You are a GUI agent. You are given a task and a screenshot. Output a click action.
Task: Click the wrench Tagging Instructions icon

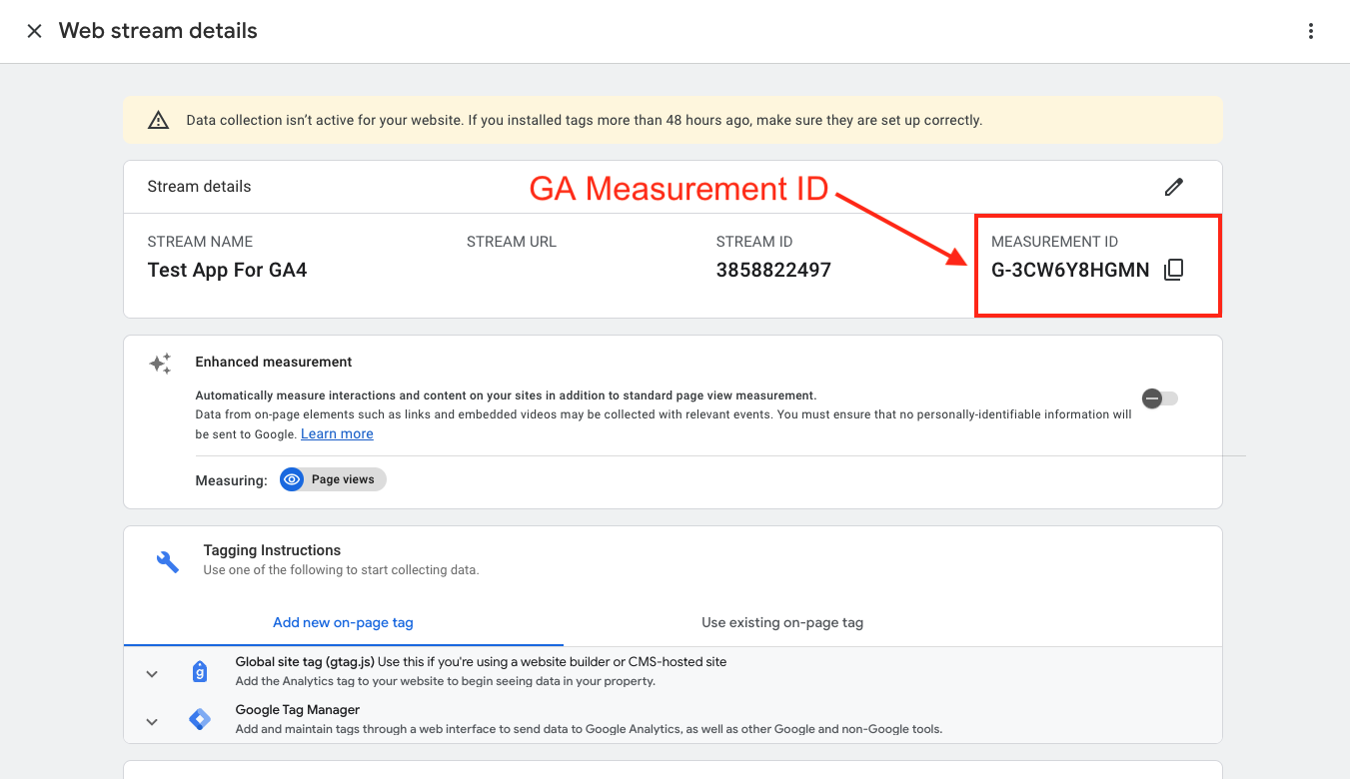pos(168,561)
